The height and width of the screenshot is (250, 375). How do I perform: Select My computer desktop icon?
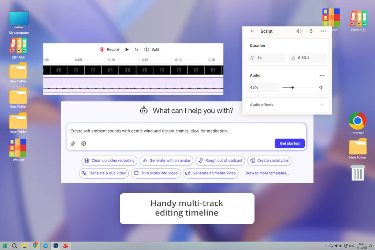tap(19, 23)
